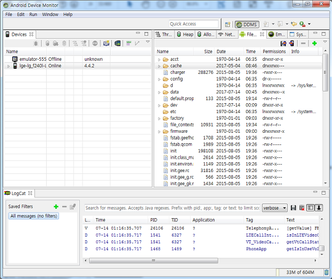Select All messages (no filters) filter

[x=34, y=216]
